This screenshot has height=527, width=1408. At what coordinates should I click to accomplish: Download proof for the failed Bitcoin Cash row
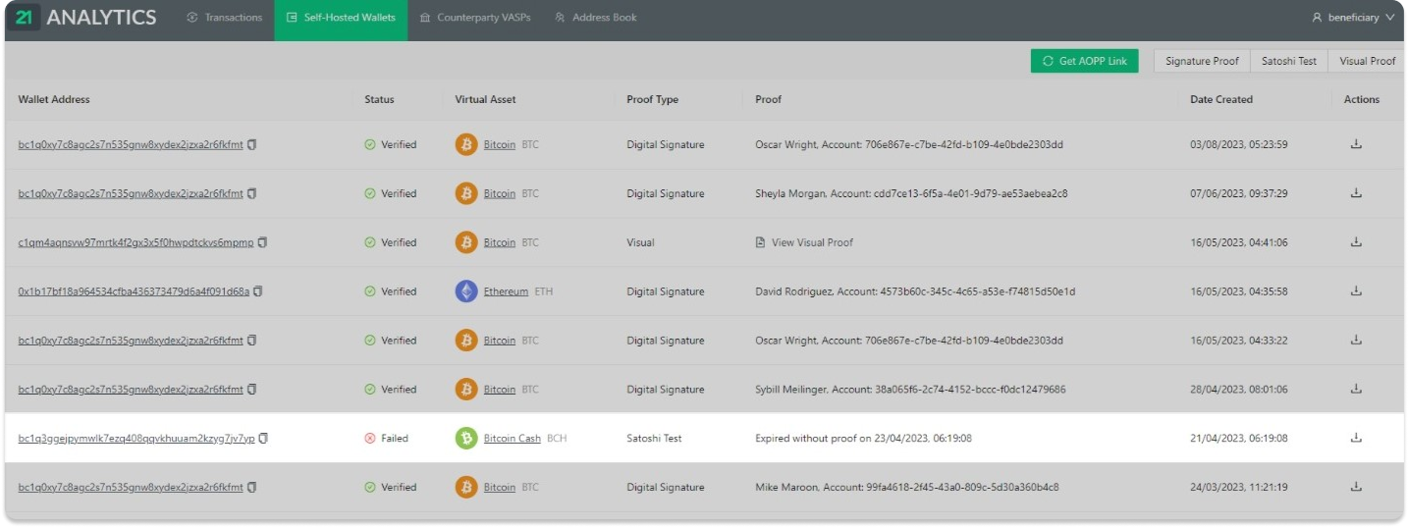[1356, 438]
